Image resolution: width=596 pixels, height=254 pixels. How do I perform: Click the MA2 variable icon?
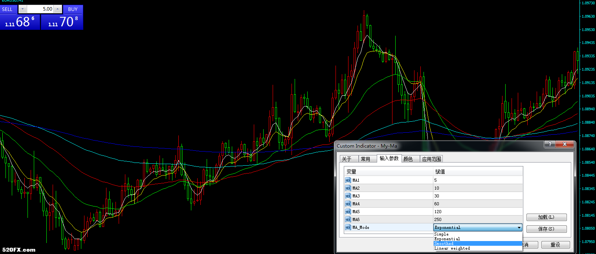coord(348,188)
